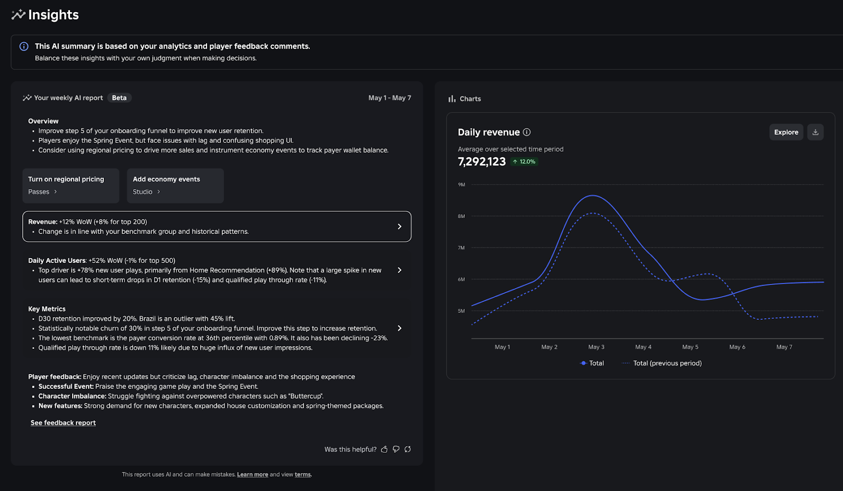
Task: Hide the Total series in the legend
Action: pos(592,363)
